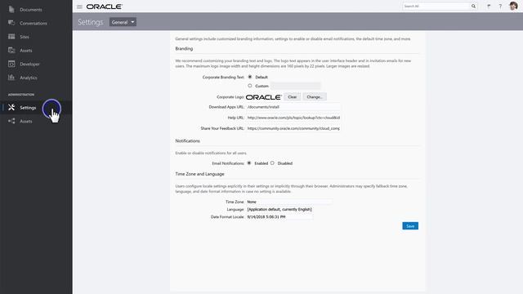This screenshot has width=523, height=294.
Task: Open the help question mark icon
Action: 500,7
